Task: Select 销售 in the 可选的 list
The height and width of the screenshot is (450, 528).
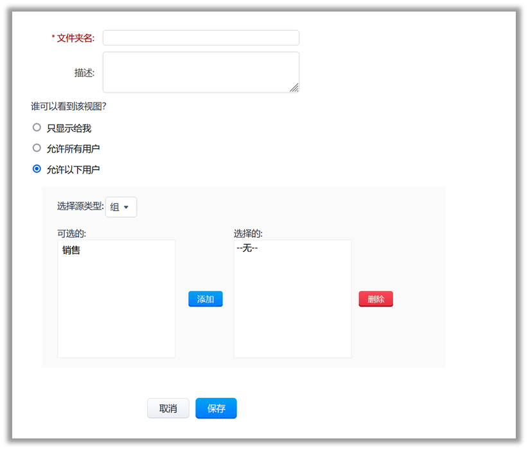Action: click(x=71, y=251)
